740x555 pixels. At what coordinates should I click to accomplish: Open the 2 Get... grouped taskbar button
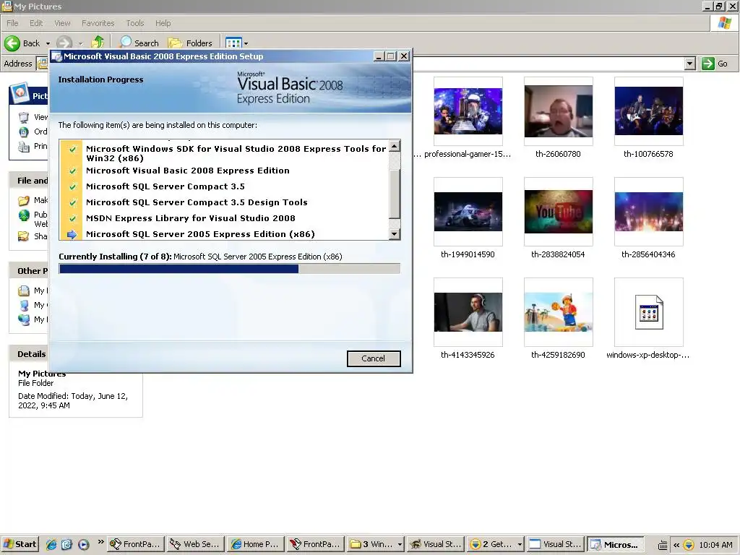pyautogui.click(x=495, y=544)
